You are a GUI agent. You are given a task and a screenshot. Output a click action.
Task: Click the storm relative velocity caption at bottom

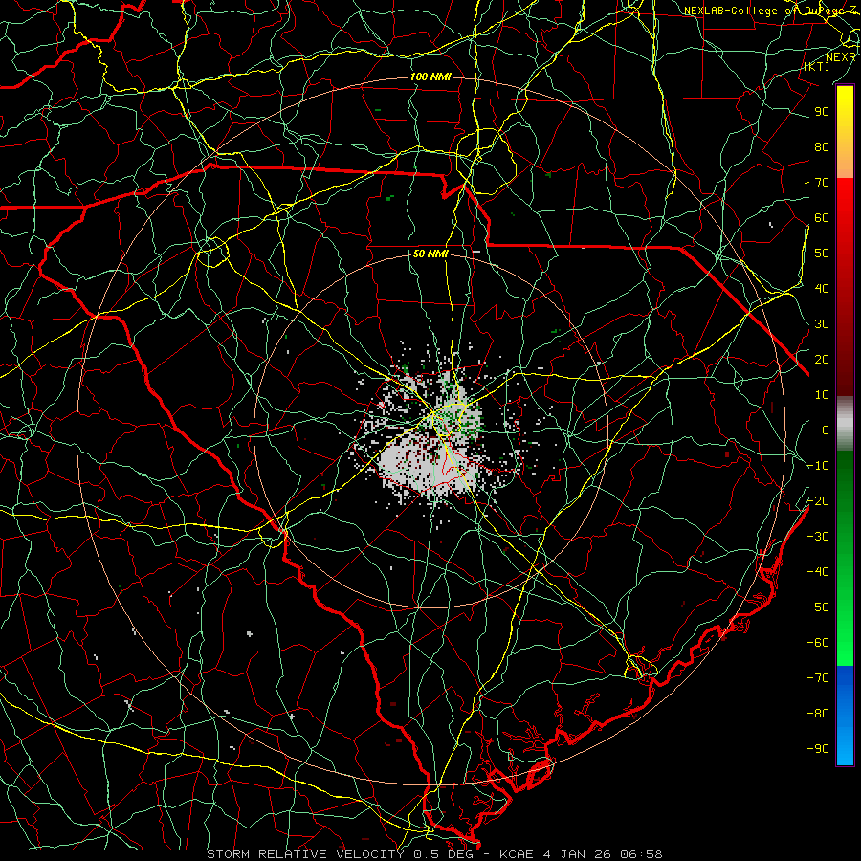tap(434, 854)
